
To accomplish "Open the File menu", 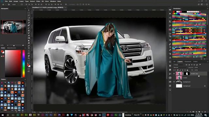I will (x=6, y=1).
